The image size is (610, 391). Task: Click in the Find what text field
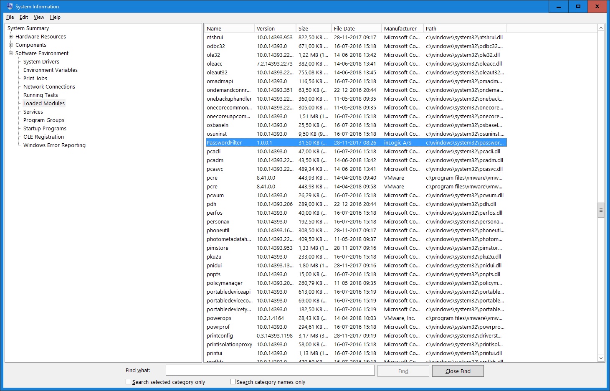[270, 371]
